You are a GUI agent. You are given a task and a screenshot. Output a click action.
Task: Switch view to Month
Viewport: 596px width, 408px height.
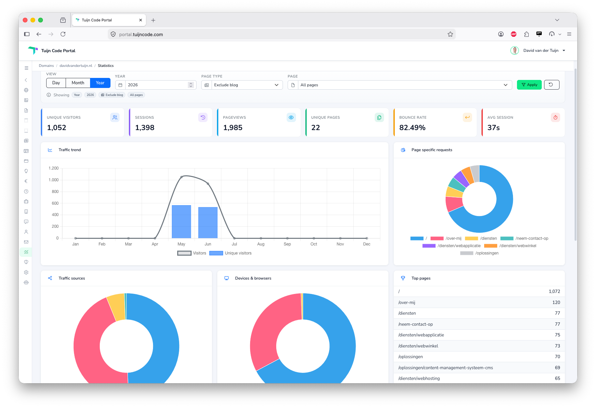pos(78,83)
